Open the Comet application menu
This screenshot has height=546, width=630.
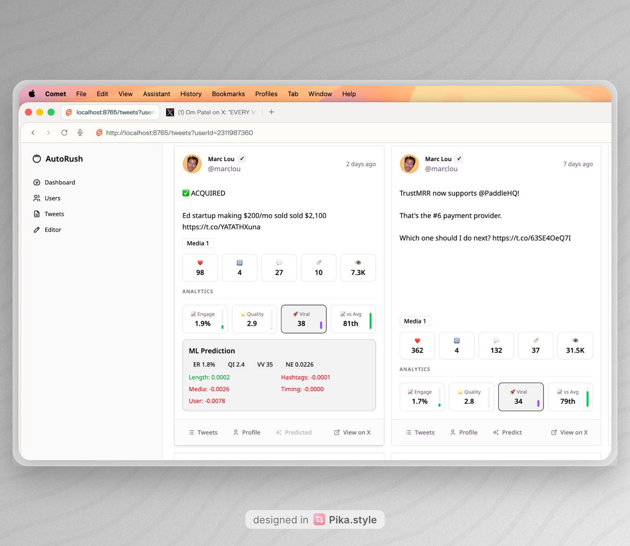click(56, 94)
